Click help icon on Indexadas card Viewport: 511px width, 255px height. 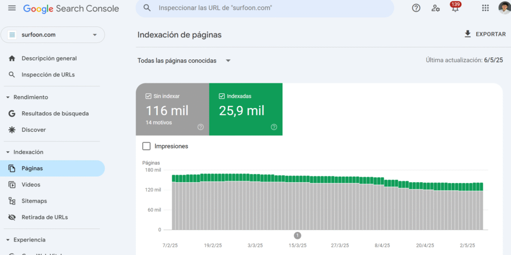click(x=273, y=127)
